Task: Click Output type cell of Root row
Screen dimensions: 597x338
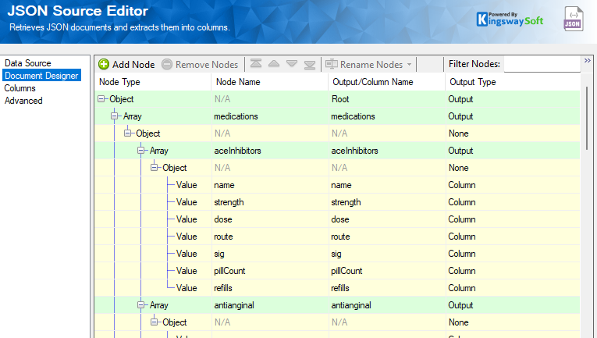Action: pyautogui.click(x=513, y=99)
